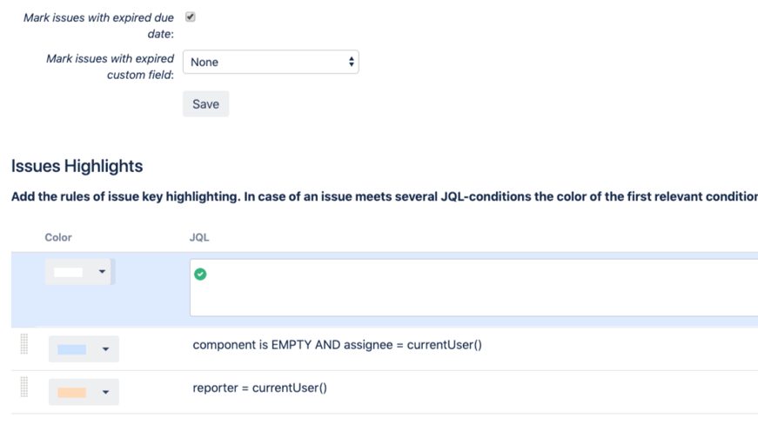758x431 pixels.
Task: Click the blue color swatch
Action: pos(72,349)
